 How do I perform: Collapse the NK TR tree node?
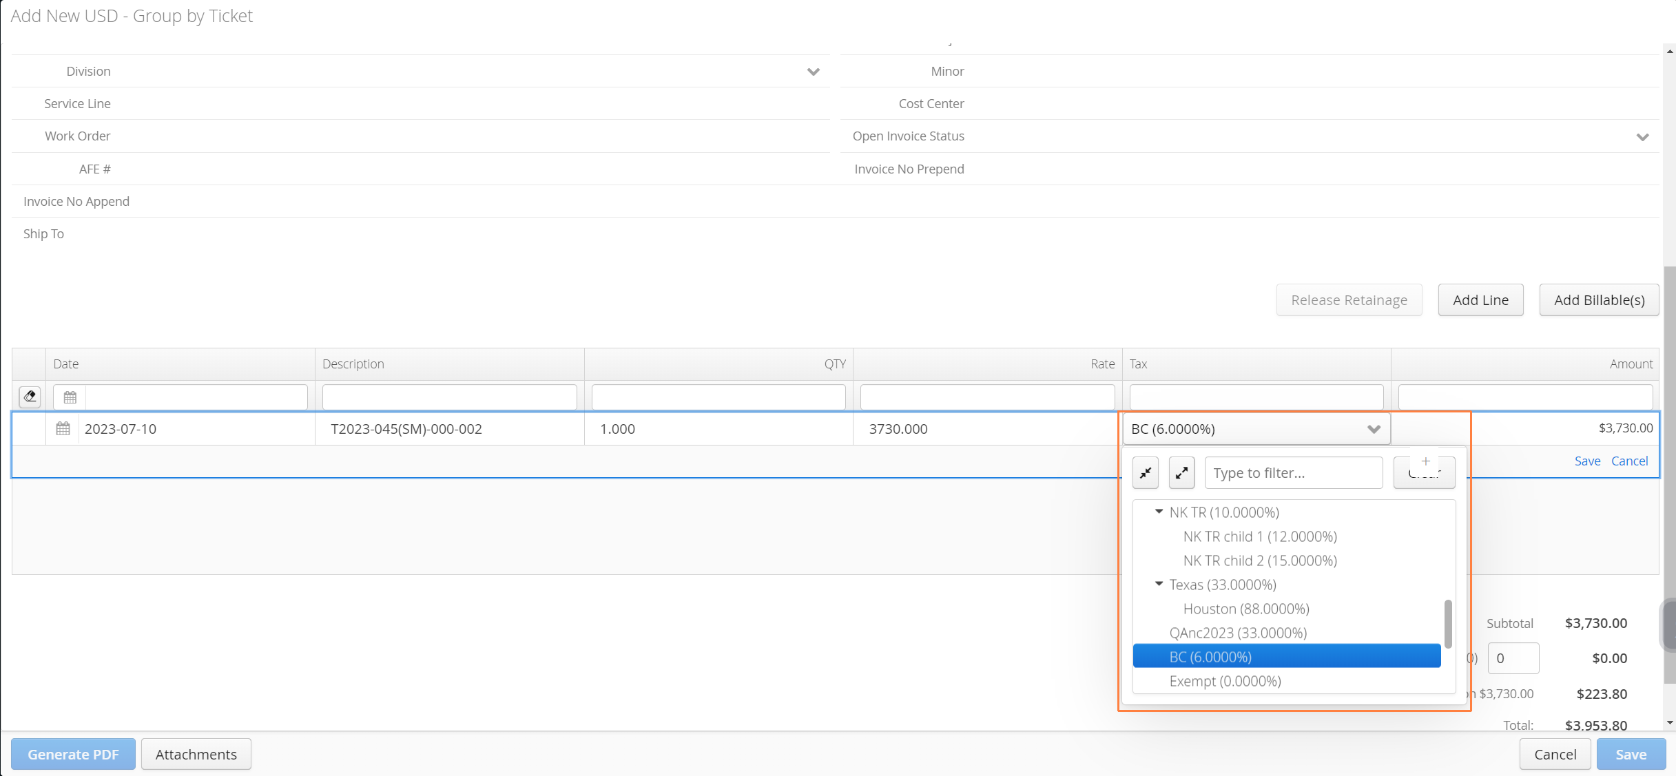pos(1159,512)
